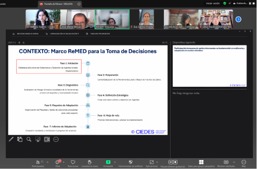Toggle the camera icon below the slide
This screenshot has height=169, width=257.
(x=47, y=139)
